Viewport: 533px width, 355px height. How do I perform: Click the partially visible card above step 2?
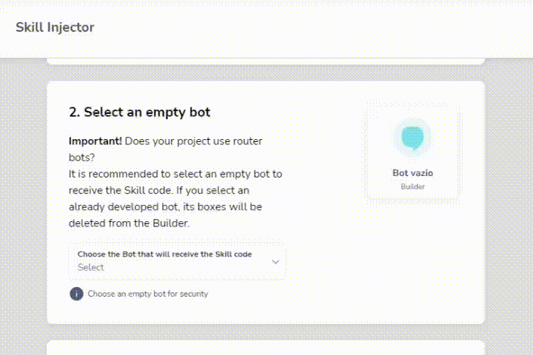coord(266,61)
